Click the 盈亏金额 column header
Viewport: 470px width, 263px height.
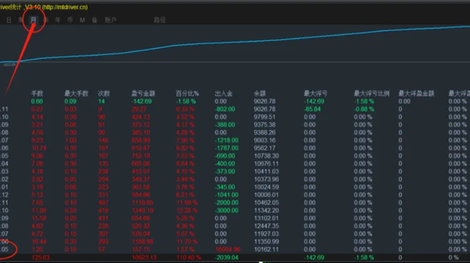point(143,93)
